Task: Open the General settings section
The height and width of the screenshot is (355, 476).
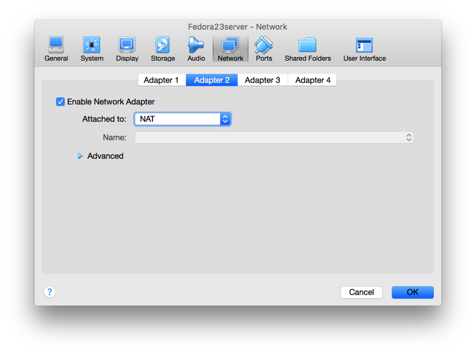Action: pos(56,49)
